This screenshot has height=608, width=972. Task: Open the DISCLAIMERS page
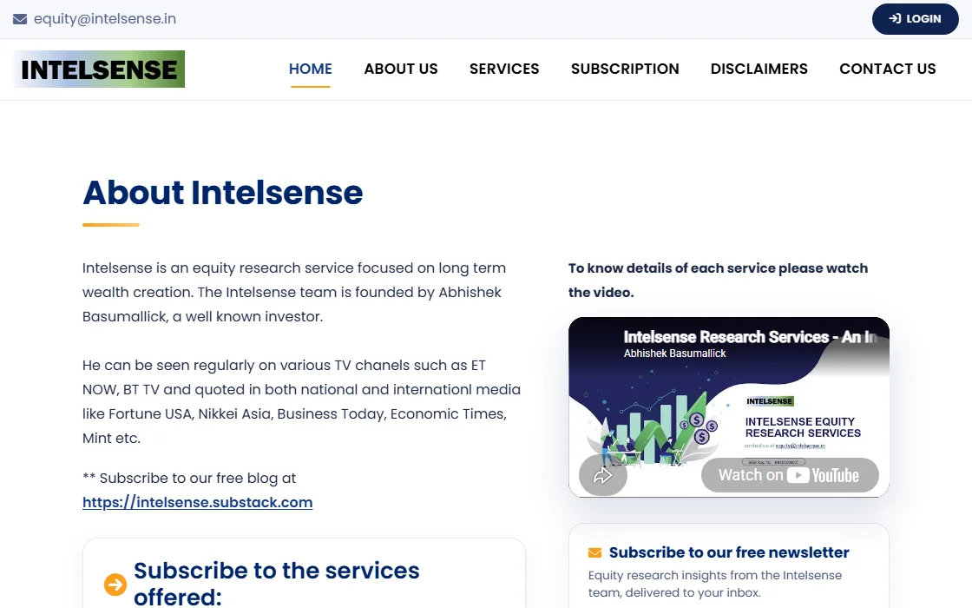[x=759, y=69]
